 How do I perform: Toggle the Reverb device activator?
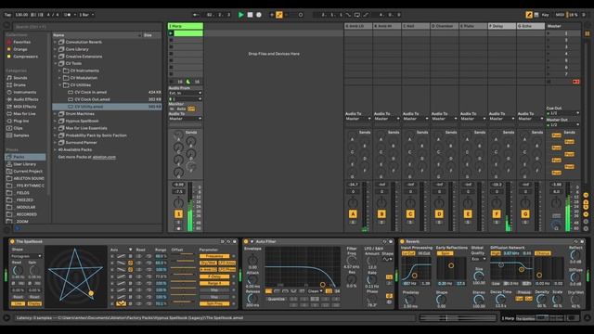point(402,241)
